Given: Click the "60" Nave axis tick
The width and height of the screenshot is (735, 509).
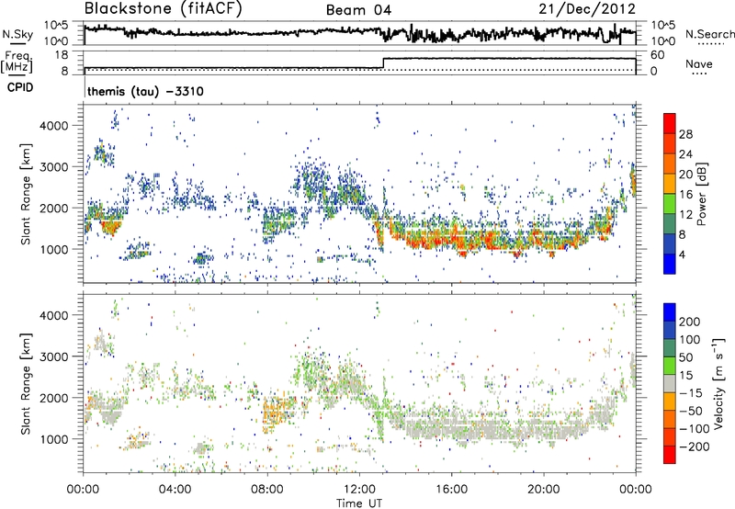Looking at the screenshot, I should 658,55.
